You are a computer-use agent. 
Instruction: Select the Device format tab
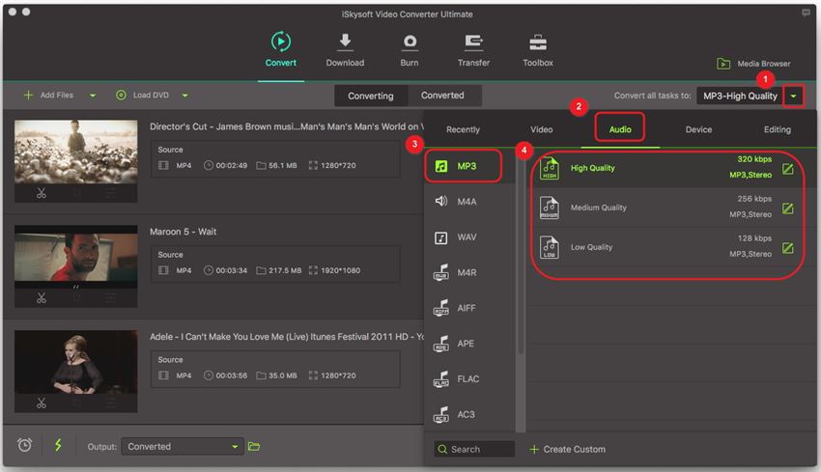(698, 129)
